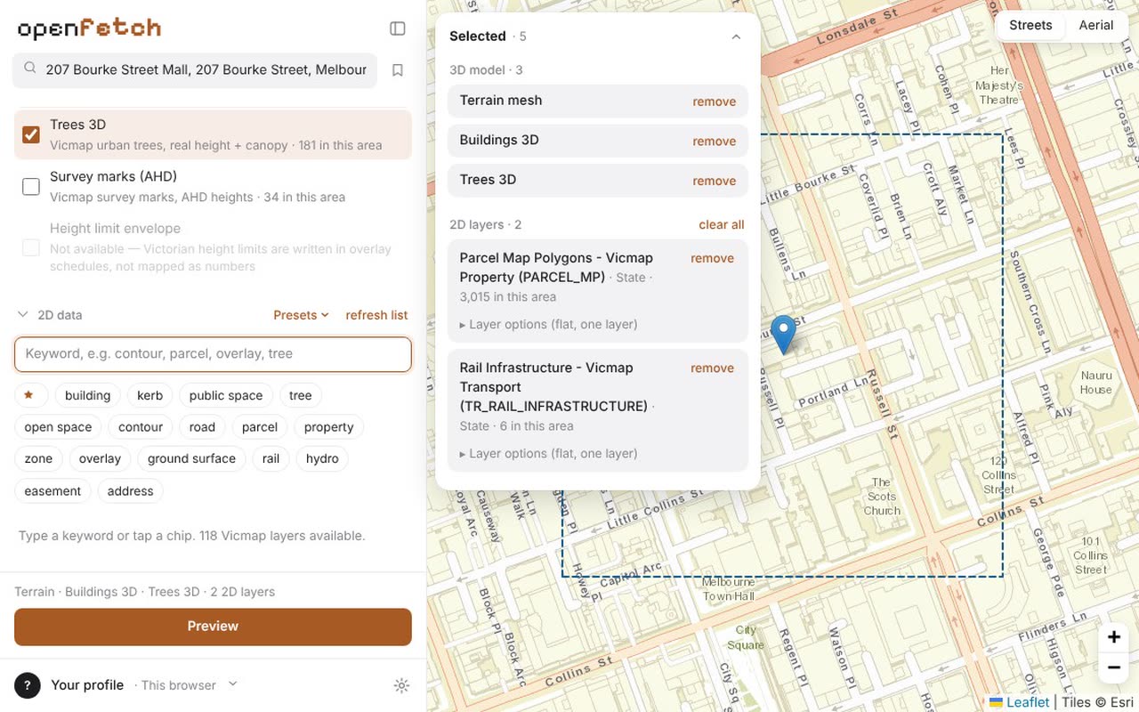Screen dimensions: 1139x712
Task: Remove the Parcel Map Polygons layer
Action: pyautogui.click(x=713, y=258)
